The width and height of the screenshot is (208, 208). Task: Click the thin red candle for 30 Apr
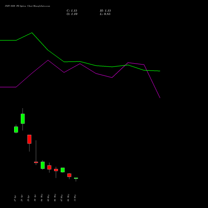click(36, 162)
